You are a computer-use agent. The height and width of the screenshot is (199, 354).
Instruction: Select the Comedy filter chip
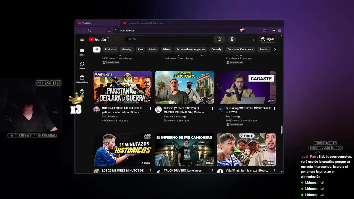[216, 49]
